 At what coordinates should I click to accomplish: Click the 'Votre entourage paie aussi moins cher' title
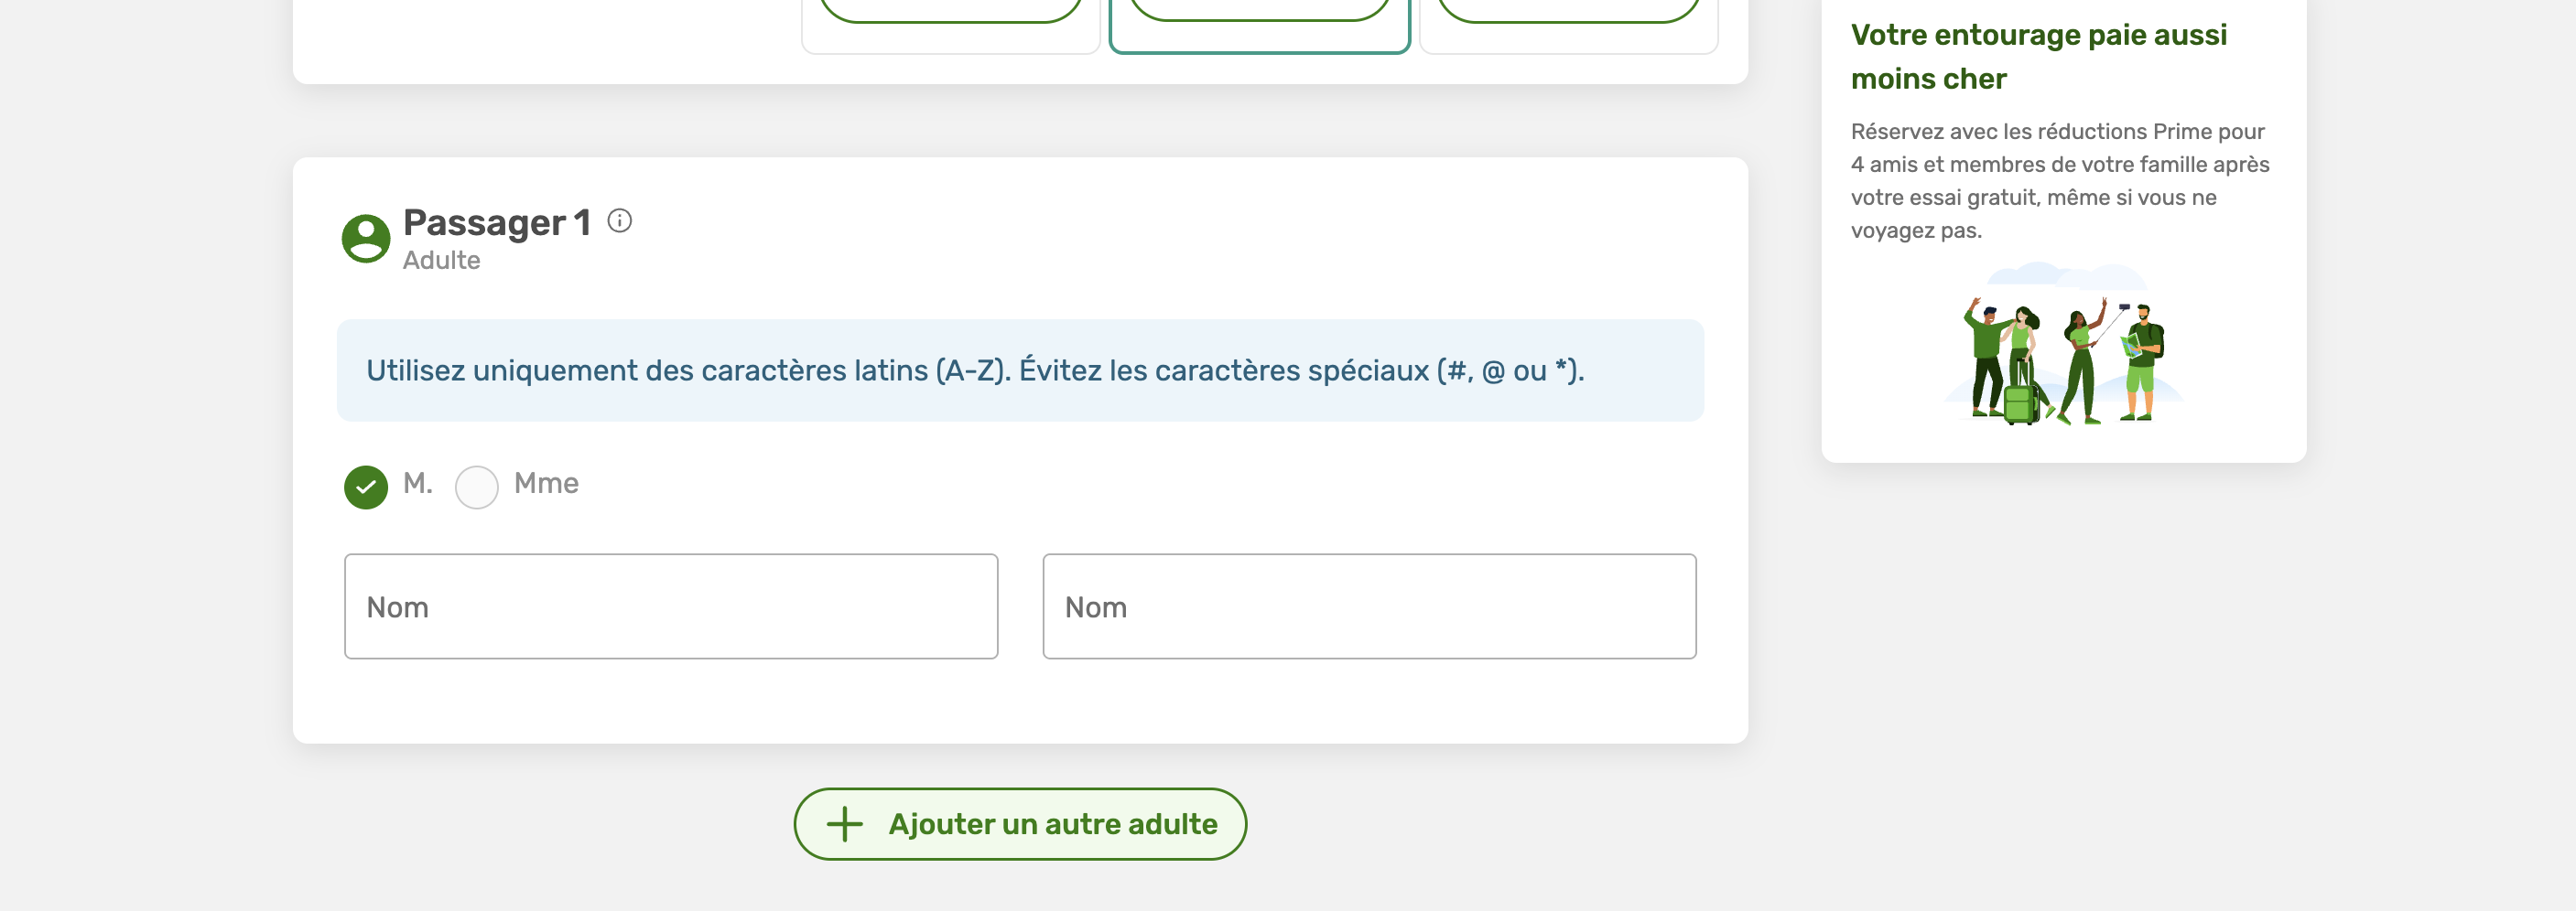2039,57
